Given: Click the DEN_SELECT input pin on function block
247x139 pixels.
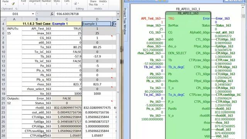Looking at the screenshot, I should (177, 53).
